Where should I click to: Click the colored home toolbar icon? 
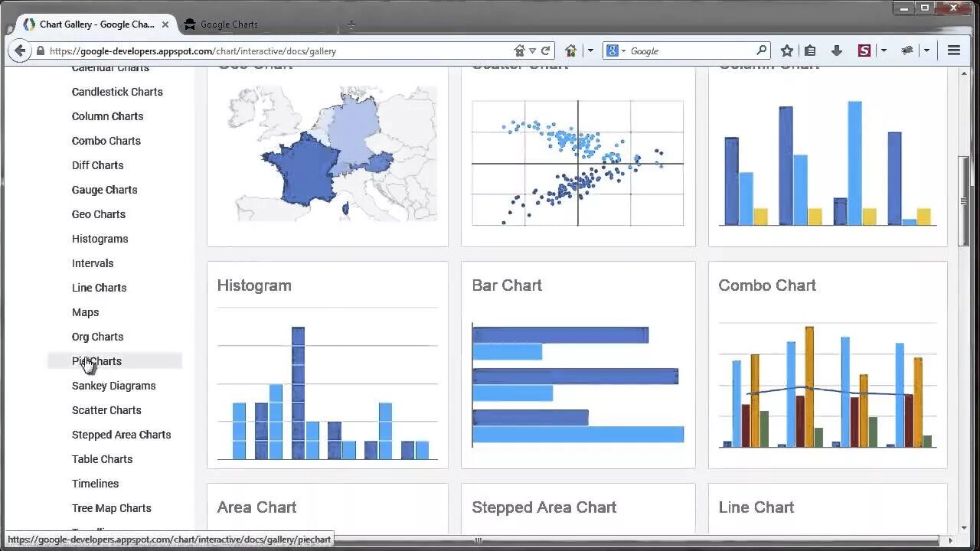pos(570,51)
